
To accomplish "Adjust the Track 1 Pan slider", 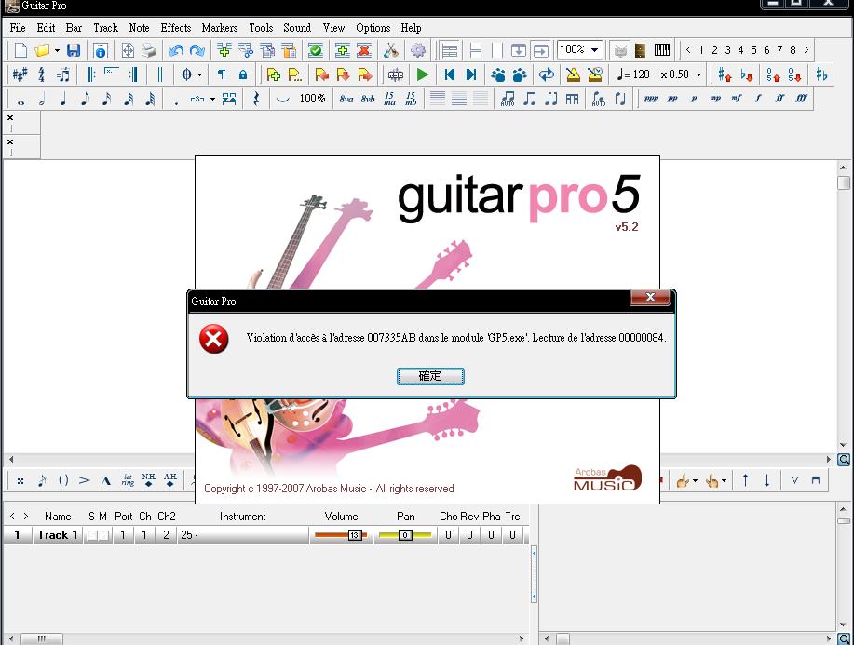I will (x=405, y=535).
